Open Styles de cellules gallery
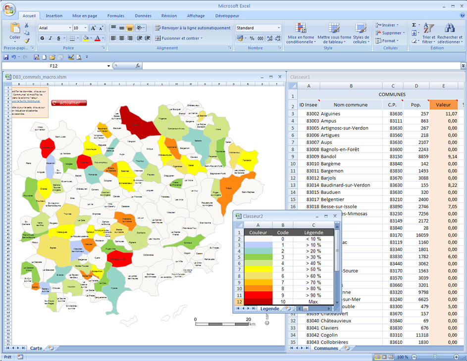Screen dimensions: 467x361 click(x=361, y=33)
